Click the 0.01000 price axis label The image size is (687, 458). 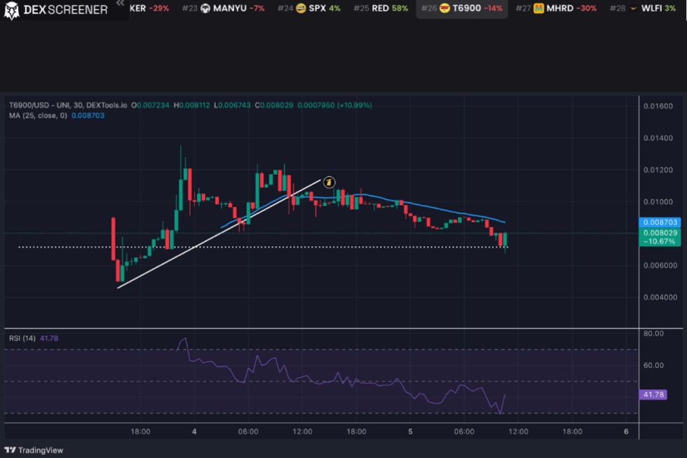658,201
